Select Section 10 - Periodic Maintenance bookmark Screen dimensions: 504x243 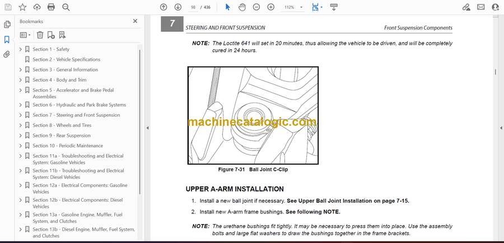pyautogui.click(x=68, y=146)
